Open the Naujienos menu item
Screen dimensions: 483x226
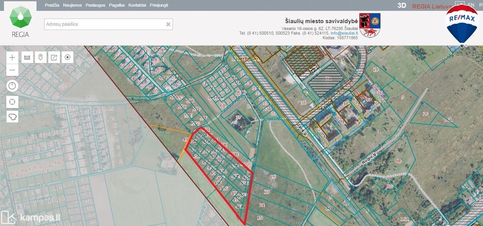[72, 5]
